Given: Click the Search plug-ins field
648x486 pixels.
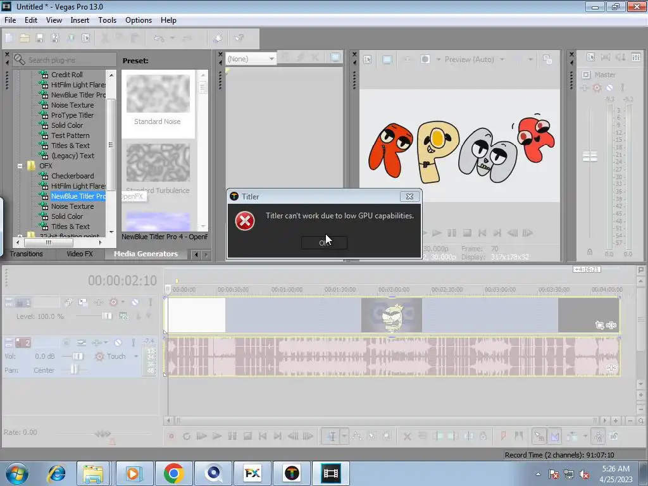Looking at the screenshot, I should tap(65, 60).
